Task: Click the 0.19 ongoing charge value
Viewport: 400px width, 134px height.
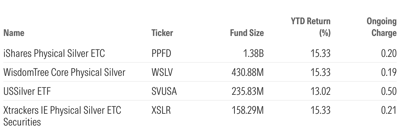Action: tap(390, 72)
